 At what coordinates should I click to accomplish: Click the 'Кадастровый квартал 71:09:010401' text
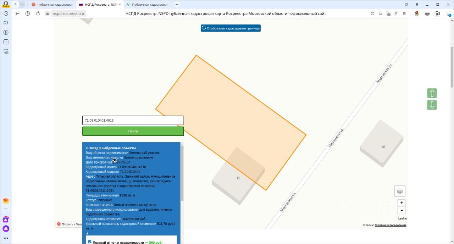(x=113, y=172)
